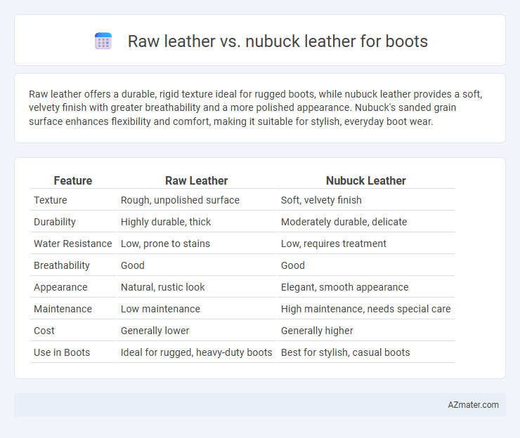Select the 'Feature' column header
The height and width of the screenshot is (438, 520).
coord(73,180)
